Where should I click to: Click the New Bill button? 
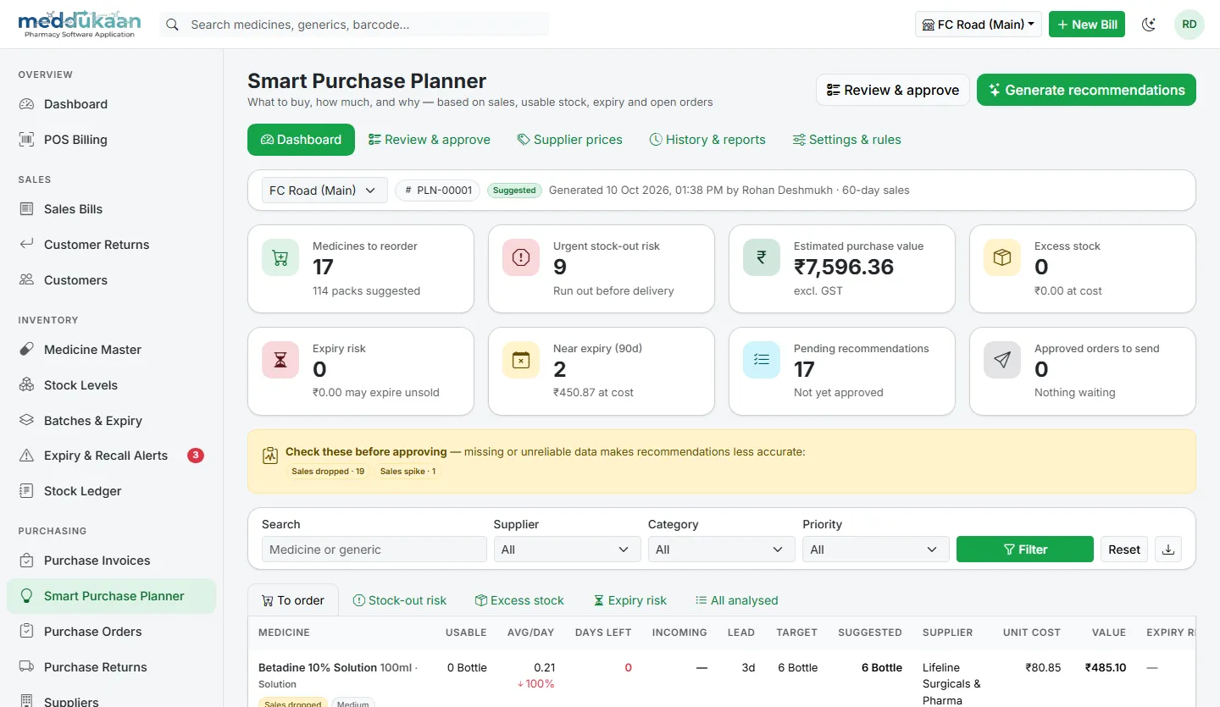tap(1087, 25)
